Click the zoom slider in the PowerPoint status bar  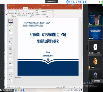point(74,87)
